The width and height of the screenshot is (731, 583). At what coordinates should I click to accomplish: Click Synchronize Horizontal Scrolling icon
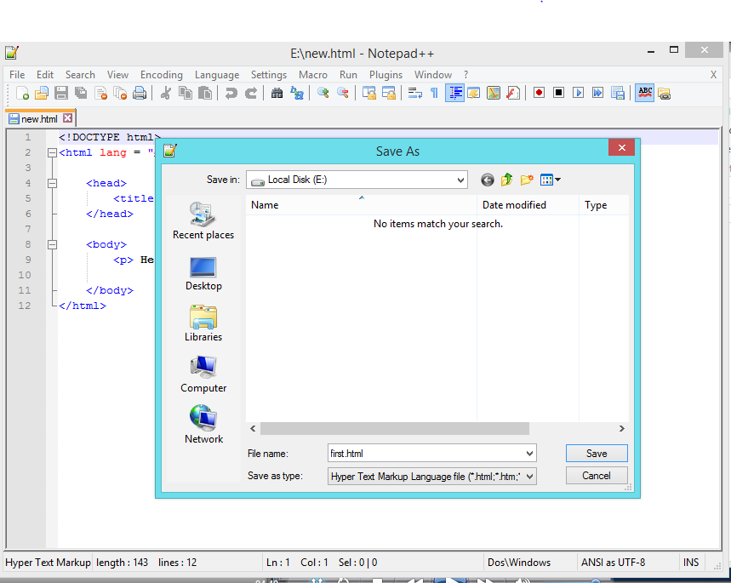coord(388,94)
